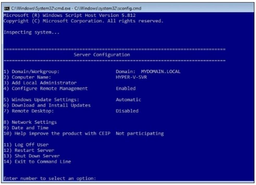Click the Automatic update status value
The image size is (256, 185).
pos(128,100)
